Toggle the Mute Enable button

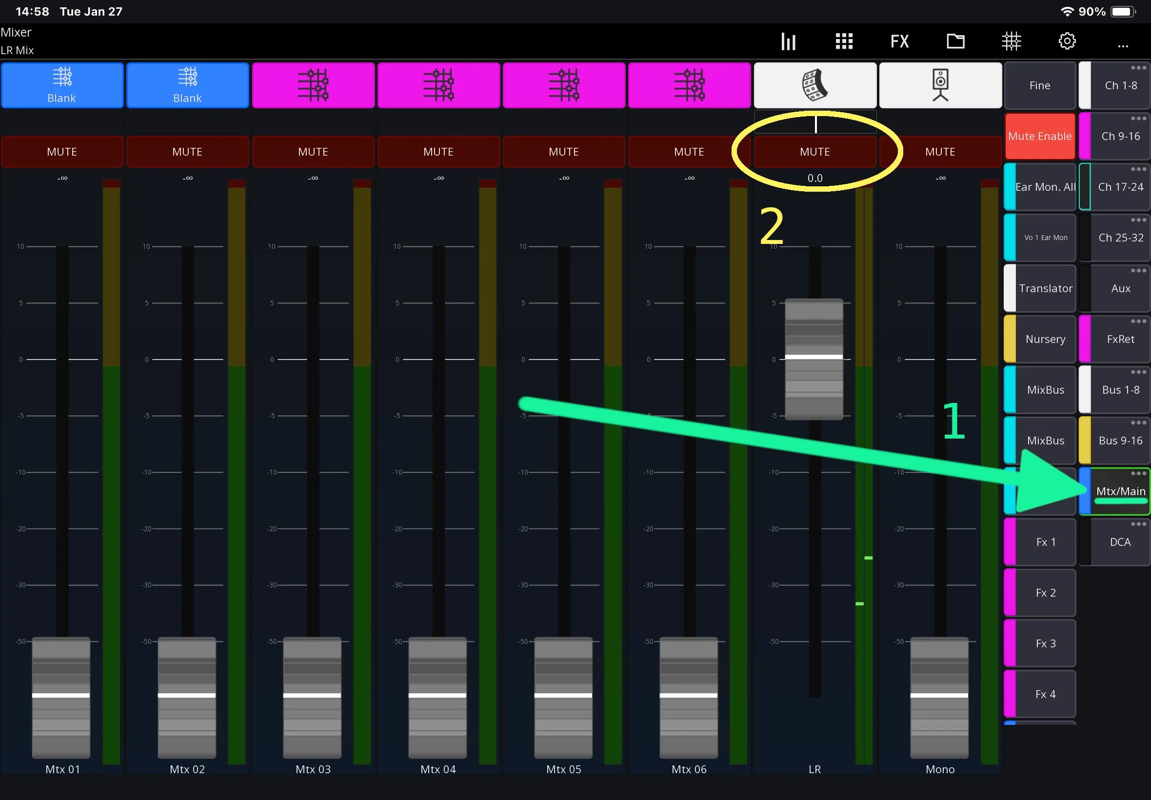(x=1040, y=136)
